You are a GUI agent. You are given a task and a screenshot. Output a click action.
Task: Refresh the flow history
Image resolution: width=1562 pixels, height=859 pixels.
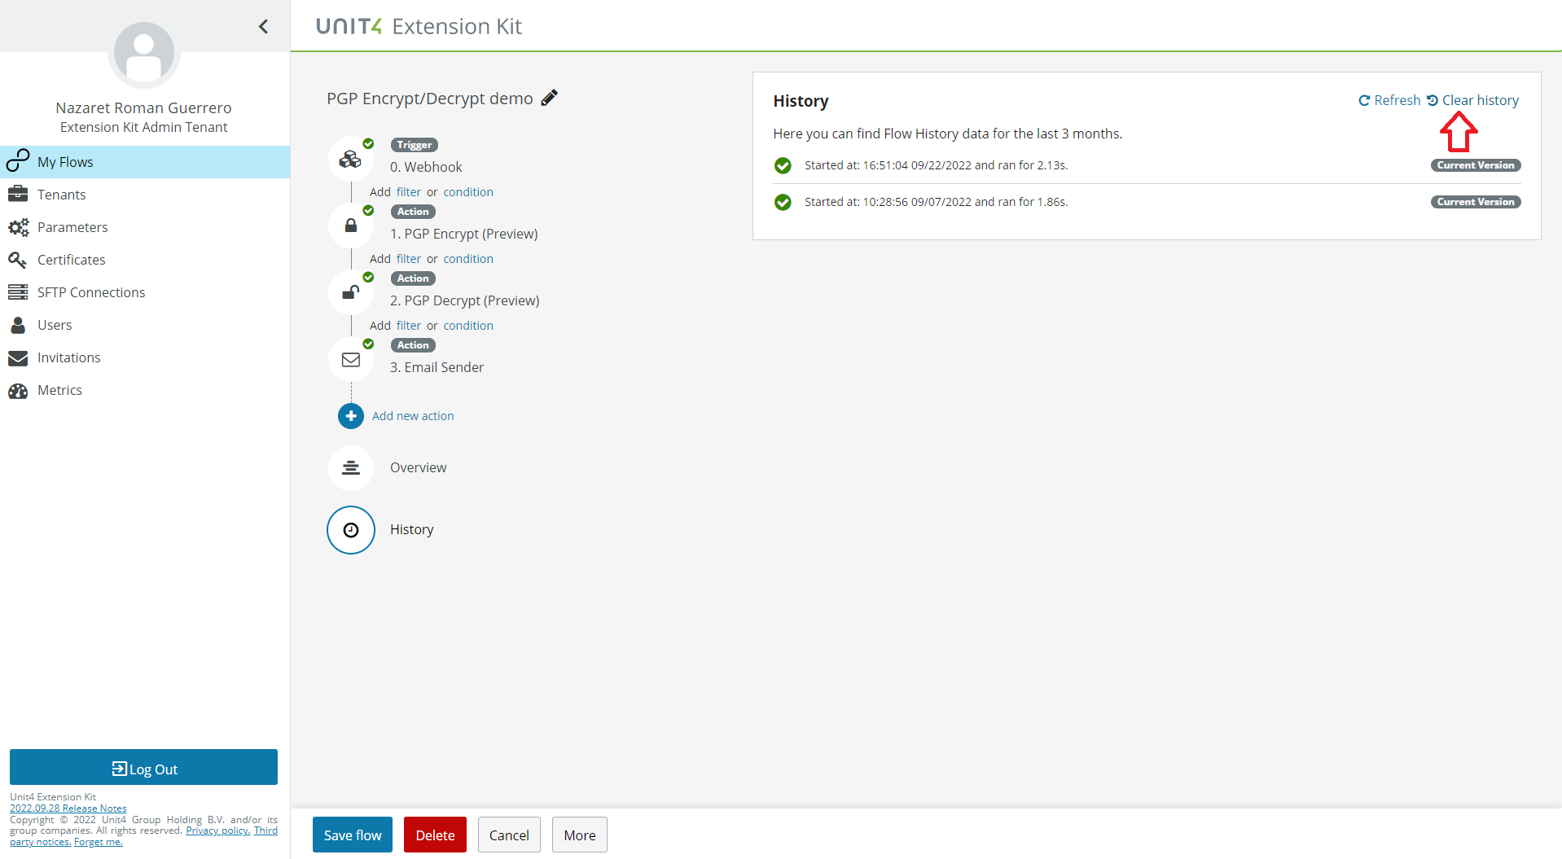[x=1389, y=100]
